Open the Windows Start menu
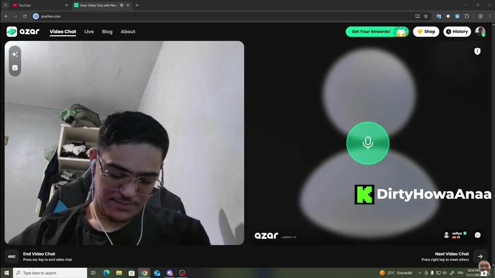Viewport: 495px width, 278px height. [x=7, y=273]
